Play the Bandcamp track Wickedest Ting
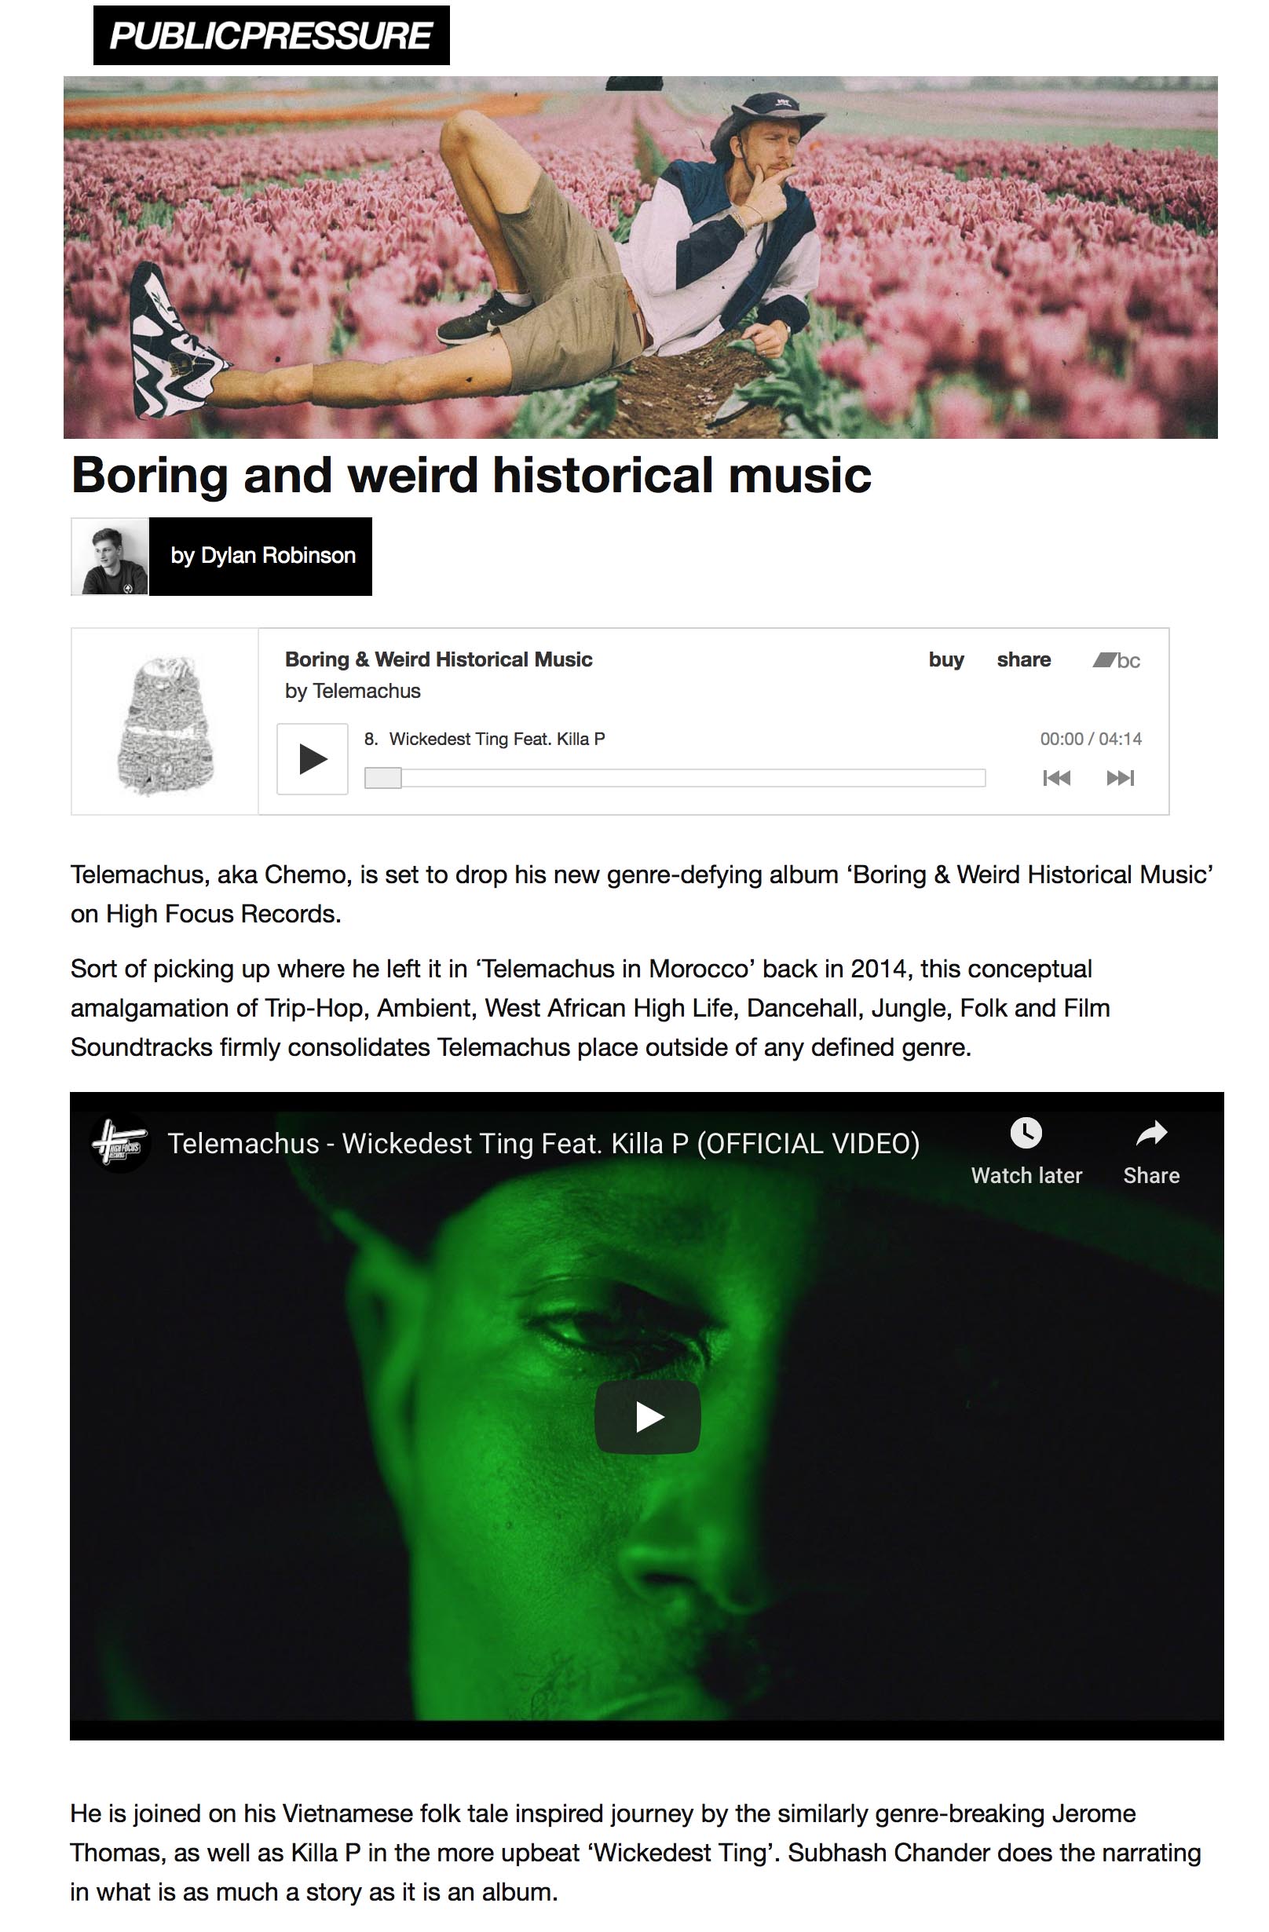The image size is (1269, 1932). pyautogui.click(x=312, y=758)
